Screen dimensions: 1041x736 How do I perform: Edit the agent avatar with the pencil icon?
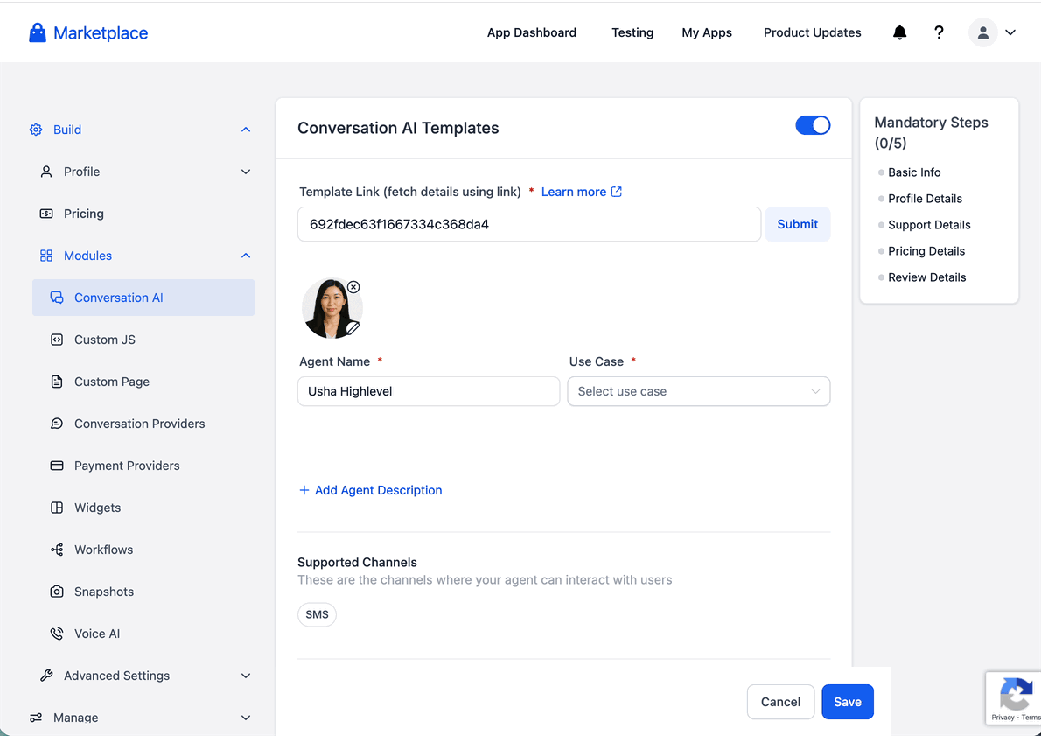[353, 327]
